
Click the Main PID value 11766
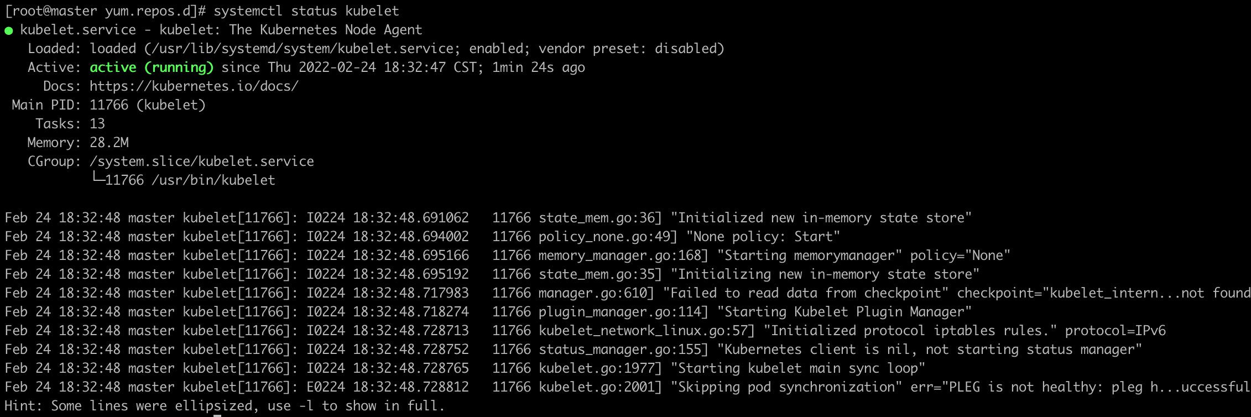pos(109,105)
